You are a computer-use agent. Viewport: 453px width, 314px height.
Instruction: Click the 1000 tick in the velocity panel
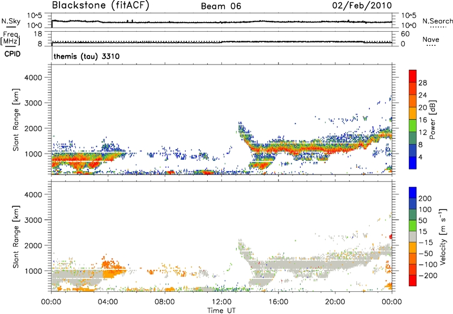[33, 271]
